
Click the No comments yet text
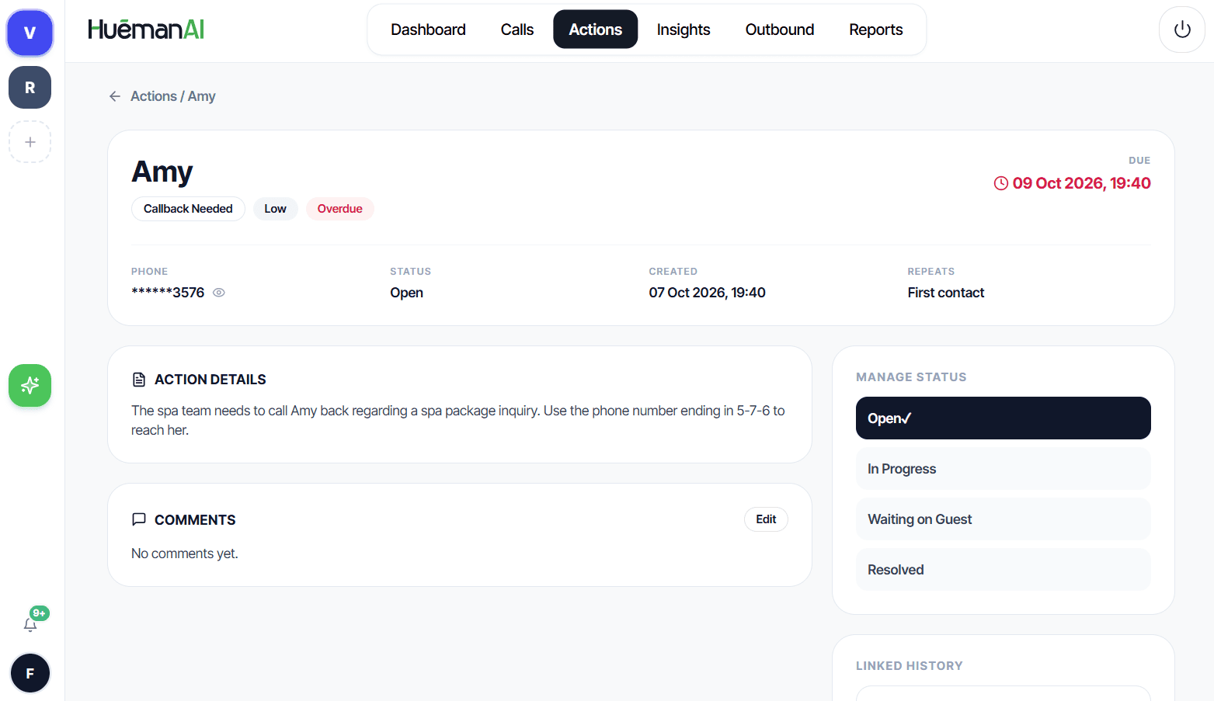(x=185, y=554)
